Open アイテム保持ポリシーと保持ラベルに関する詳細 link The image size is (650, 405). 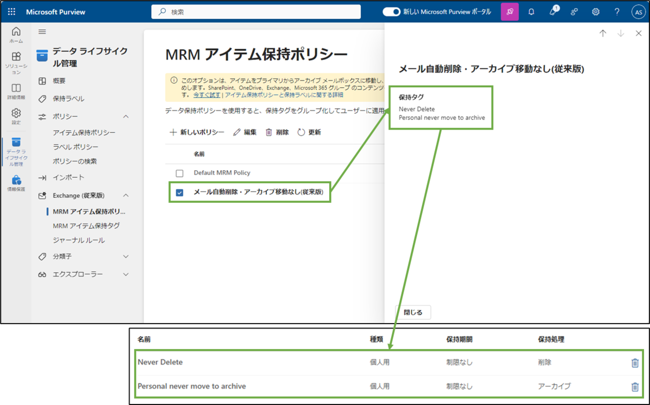[284, 95]
